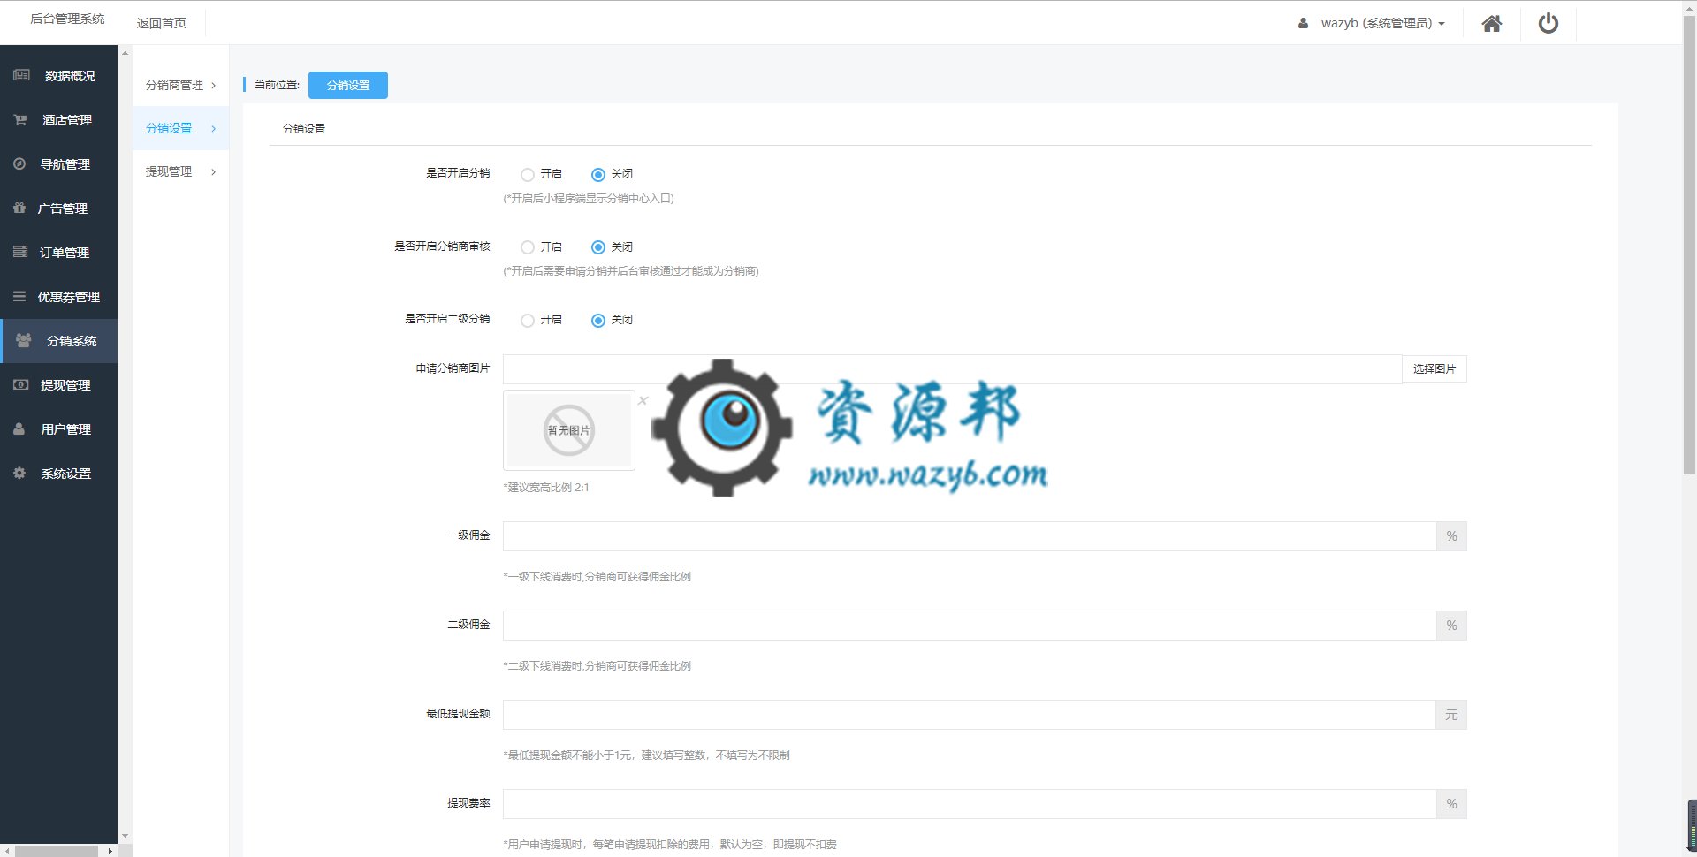Click the sidebar horizontal scrollbar

coord(57,851)
